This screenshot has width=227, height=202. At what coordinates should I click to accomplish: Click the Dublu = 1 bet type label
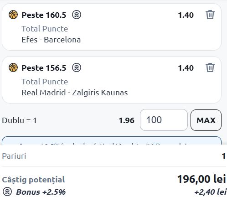(x=19, y=120)
